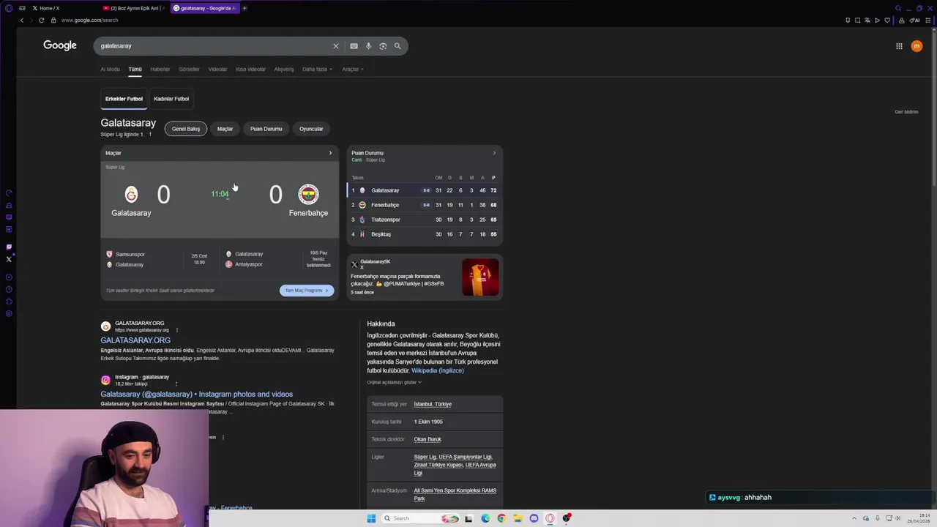The width and height of the screenshot is (937, 527).
Task: Click the Geri bildirim link
Action: [906, 112]
